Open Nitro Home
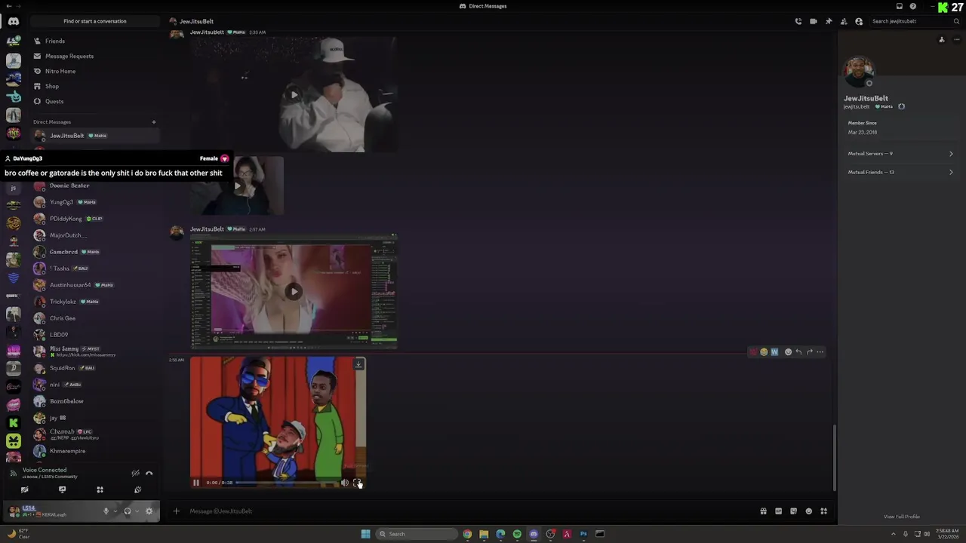Screen dimensions: 966x543 pos(95,71)
